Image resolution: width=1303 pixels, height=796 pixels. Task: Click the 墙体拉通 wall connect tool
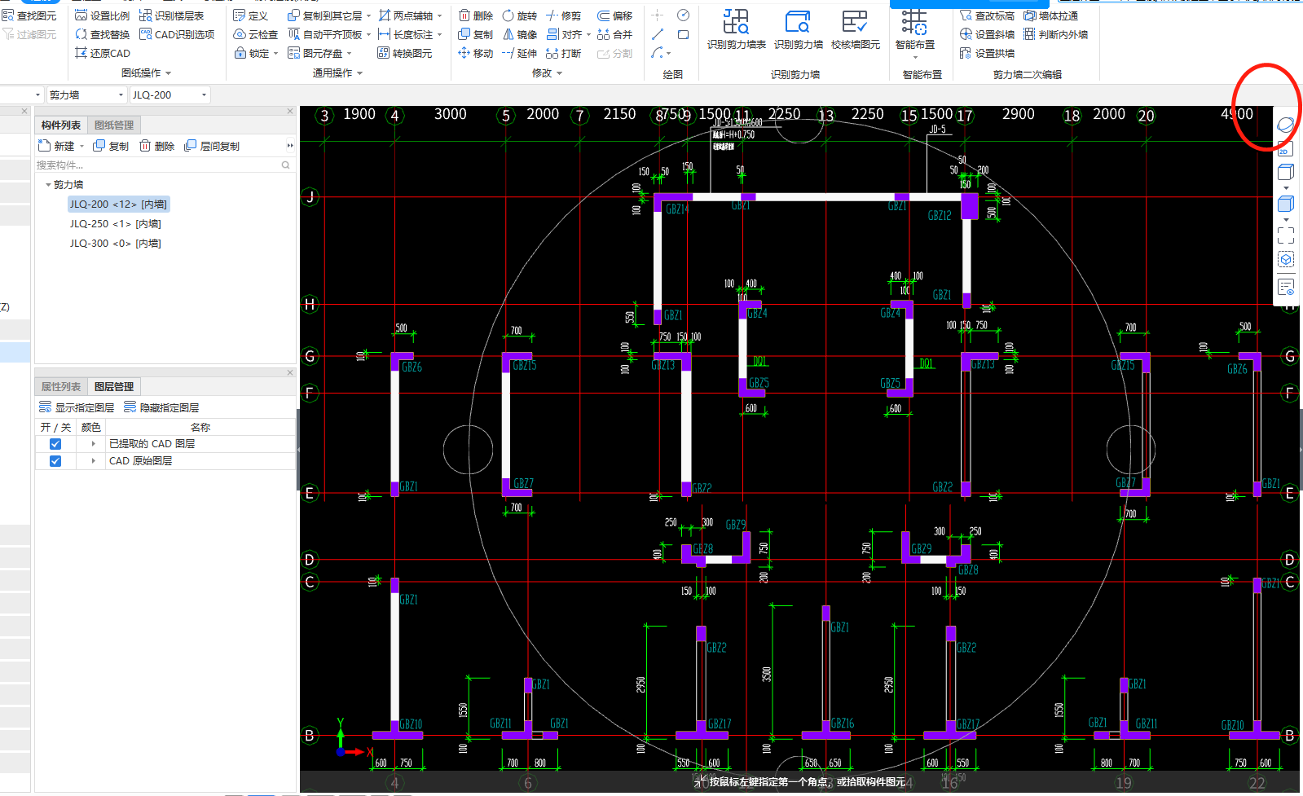(x=1050, y=15)
